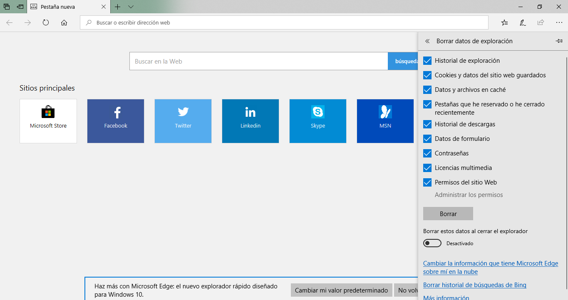The height and width of the screenshot is (300, 568).
Task: Add notes with the pen icon
Action: [x=523, y=23]
